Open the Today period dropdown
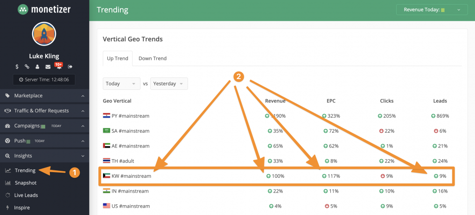475x215 pixels. click(x=121, y=84)
